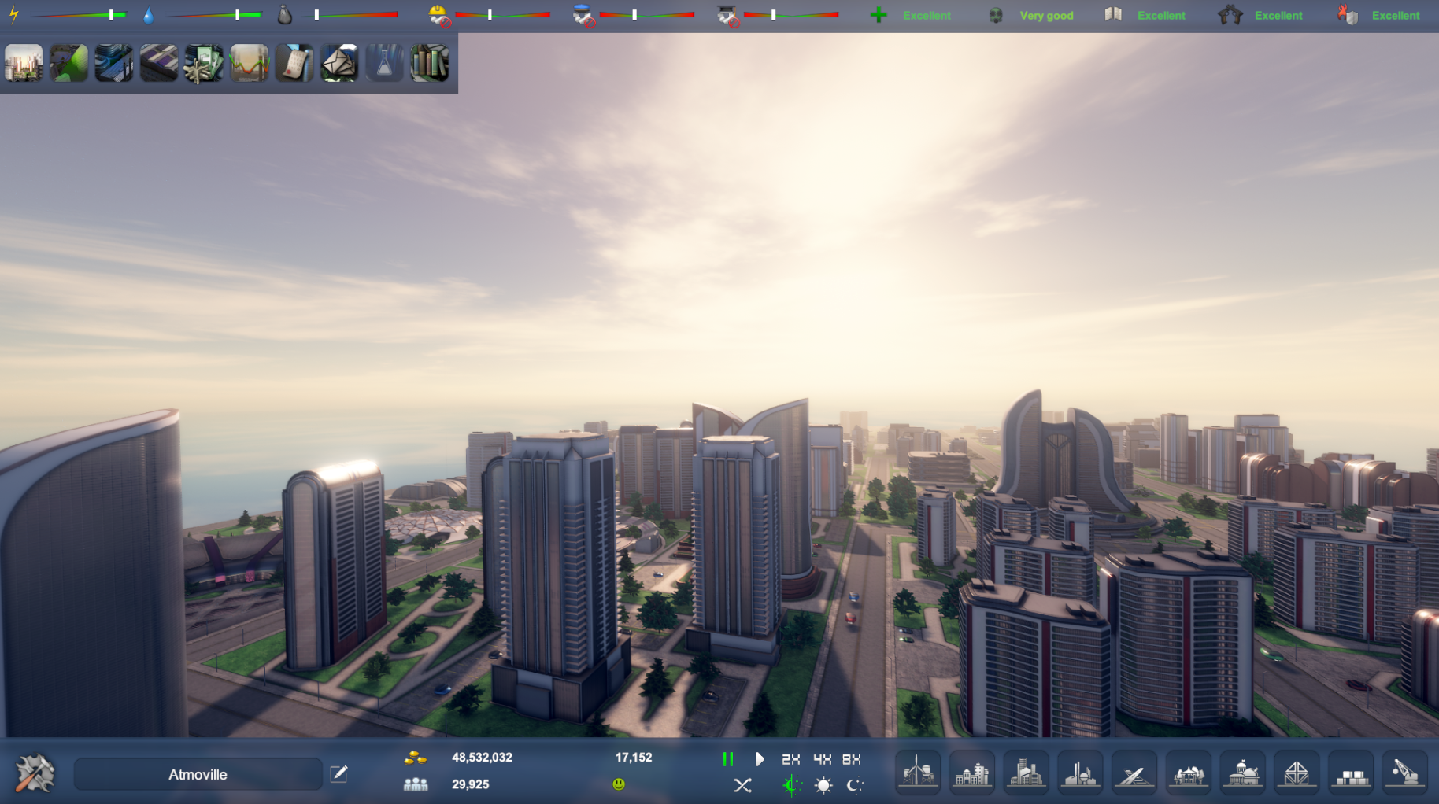
Task: Click the industrial buildings view icon
Action: coord(114,63)
